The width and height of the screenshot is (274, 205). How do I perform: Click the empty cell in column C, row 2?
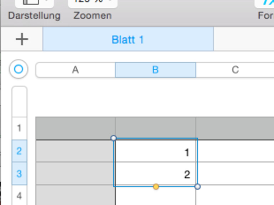pyautogui.click(x=235, y=151)
